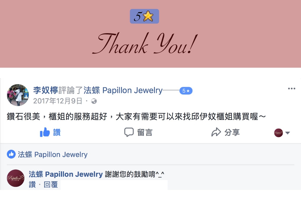
Task: Open 法蝶 Papillon Jewelry link in header
Action: click(123, 90)
